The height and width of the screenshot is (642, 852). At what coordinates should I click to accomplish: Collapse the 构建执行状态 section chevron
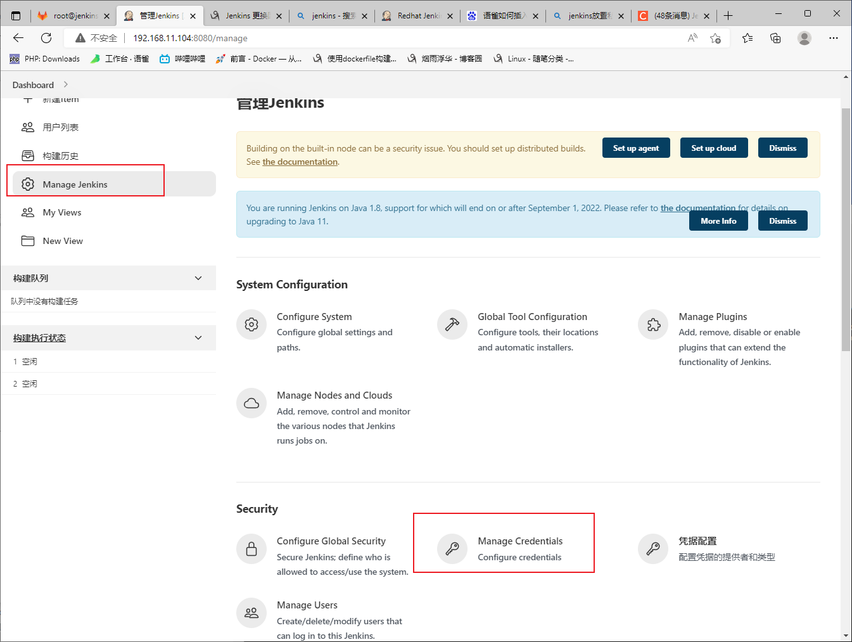pyautogui.click(x=198, y=338)
